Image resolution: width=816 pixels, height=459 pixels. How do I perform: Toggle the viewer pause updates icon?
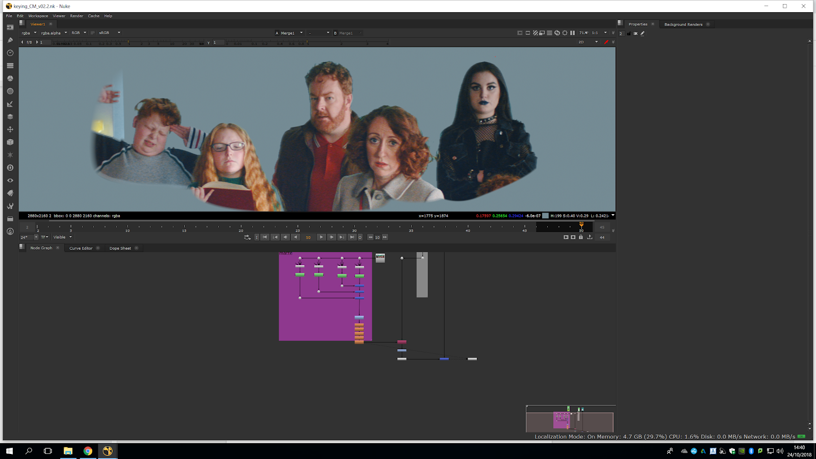click(572, 33)
